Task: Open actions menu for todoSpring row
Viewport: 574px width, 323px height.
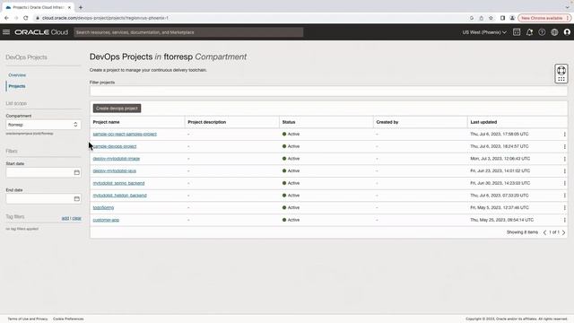Action: click(x=564, y=207)
